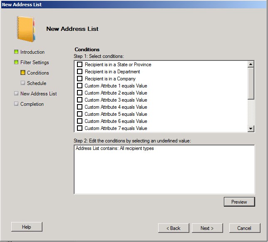Viewport: 268px width, 242px height.
Task: Tick Custom Attribute 4 equals Value
Action: click(79, 107)
